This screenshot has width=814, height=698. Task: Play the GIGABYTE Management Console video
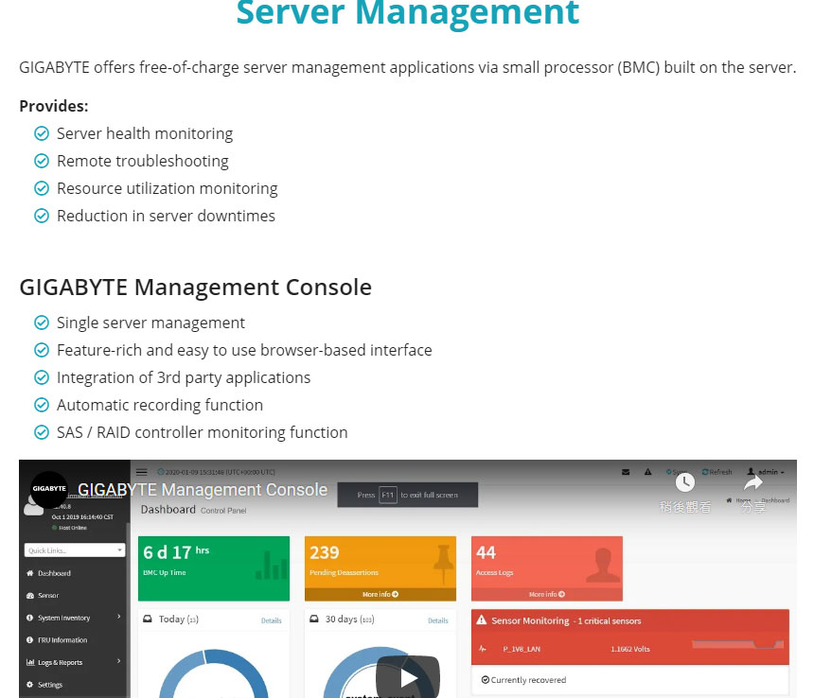408,677
